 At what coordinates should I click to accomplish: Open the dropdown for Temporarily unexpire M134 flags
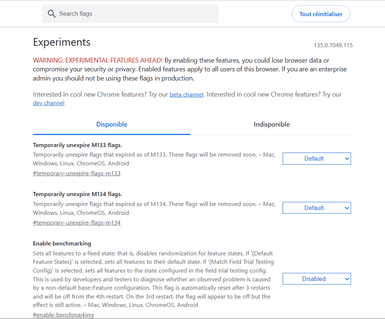point(316,208)
